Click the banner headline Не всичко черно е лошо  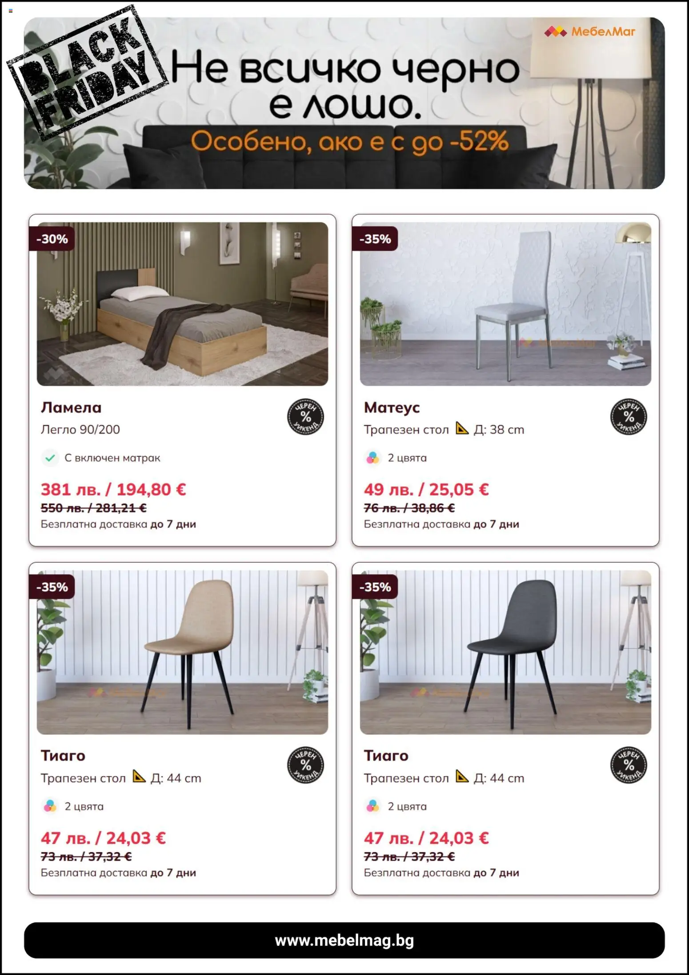[345, 84]
